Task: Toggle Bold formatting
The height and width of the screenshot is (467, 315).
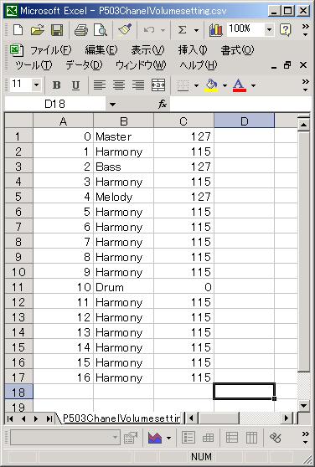Action: (x=56, y=85)
